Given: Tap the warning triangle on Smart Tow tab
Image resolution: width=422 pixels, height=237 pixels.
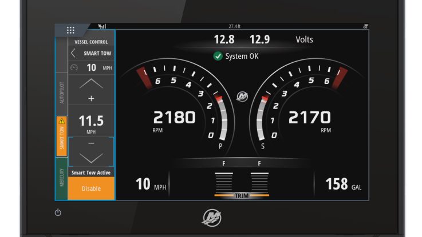Looking at the screenshot, I should pyautogui.click(x=62, y=120).
